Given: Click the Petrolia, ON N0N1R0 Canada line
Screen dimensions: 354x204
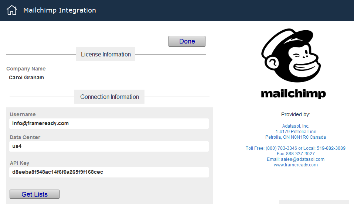Looking at the screenshot, I should tap(296, 137).
